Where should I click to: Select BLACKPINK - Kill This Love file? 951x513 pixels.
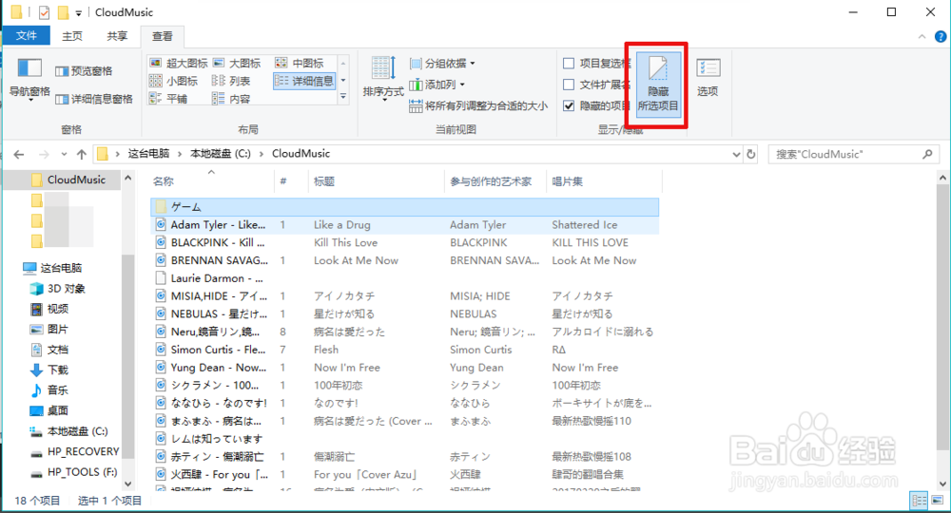(x=404, y=242)
